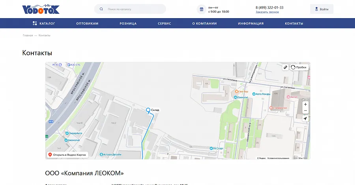The image size is (355, 185).
Task: Click Авто Лекарь map place
Action: point(261,94)
